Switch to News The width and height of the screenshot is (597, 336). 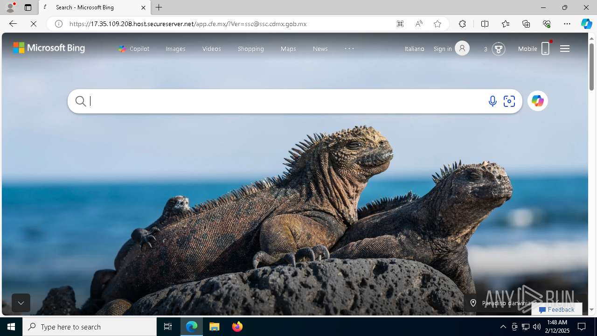320,49
